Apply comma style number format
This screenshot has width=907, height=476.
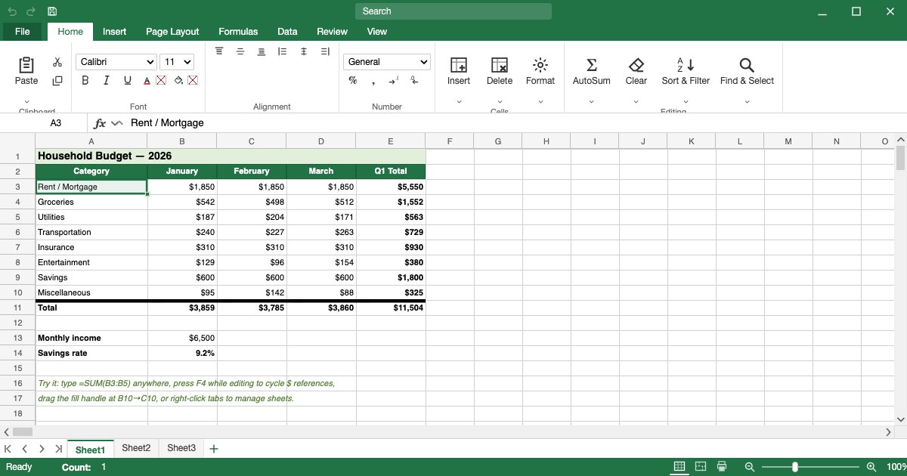pos(373,81)
